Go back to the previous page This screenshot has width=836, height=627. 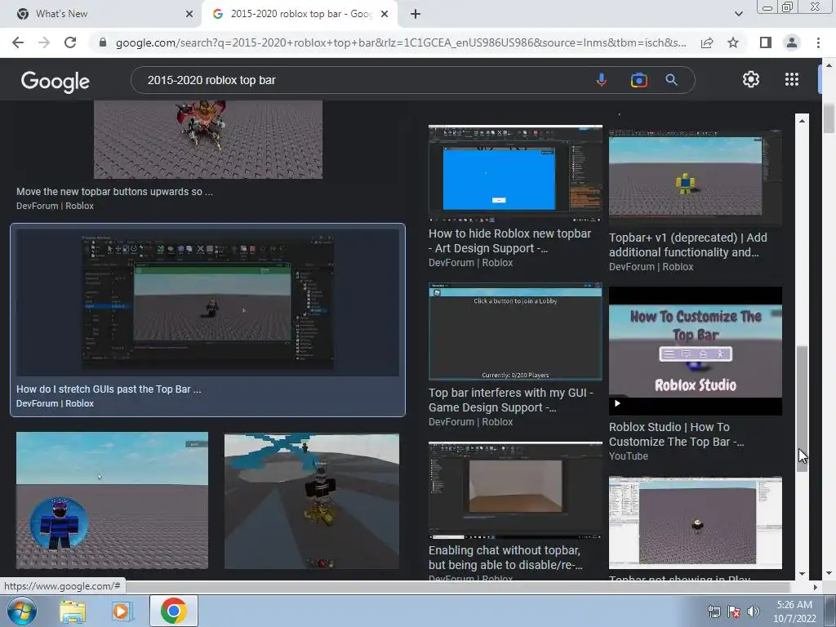point(18,42)
